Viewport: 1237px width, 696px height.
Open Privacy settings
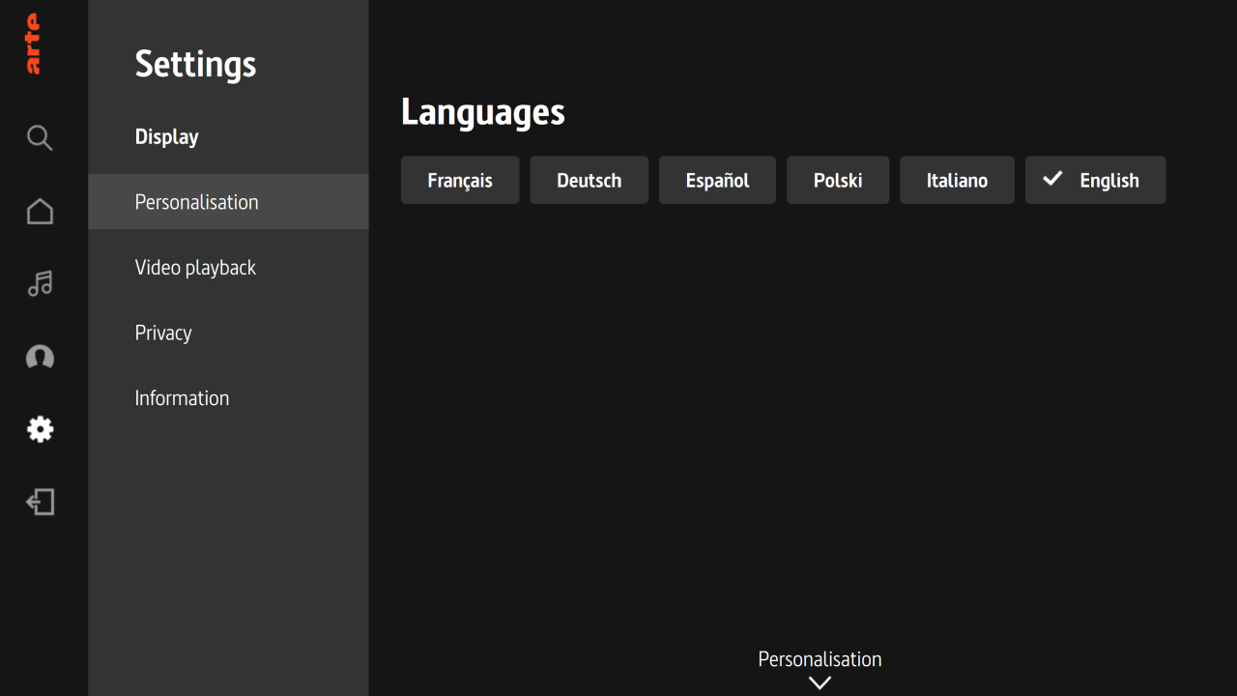click(162, 333)
